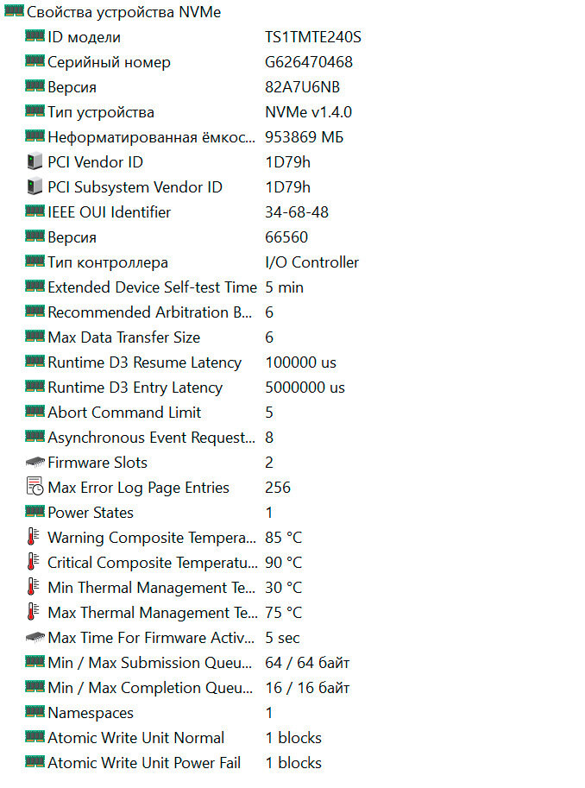The width and height of the screenshot is (585, 788).
Task: Select the Min / Max Completion Queue row label
Action: coord(150,688)
